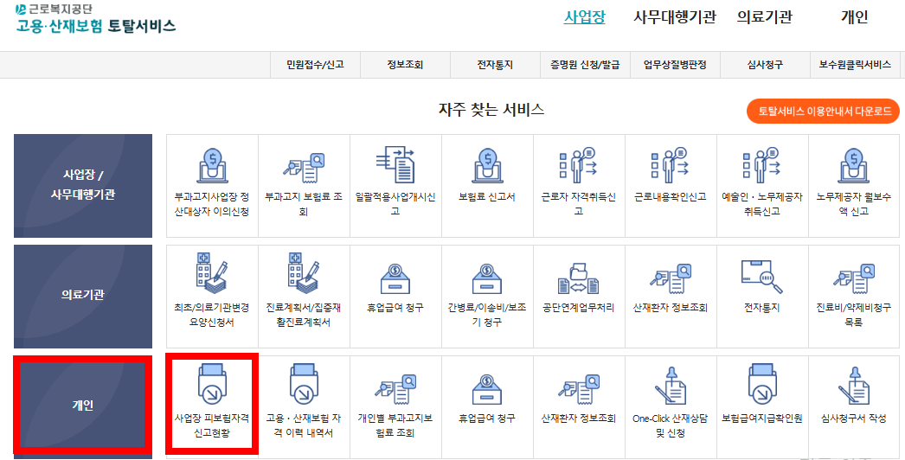The width and height of the screenshot is (905, 460).
Task: Open the 증명원 신청/발급 menu
Action: coord(585,65)
